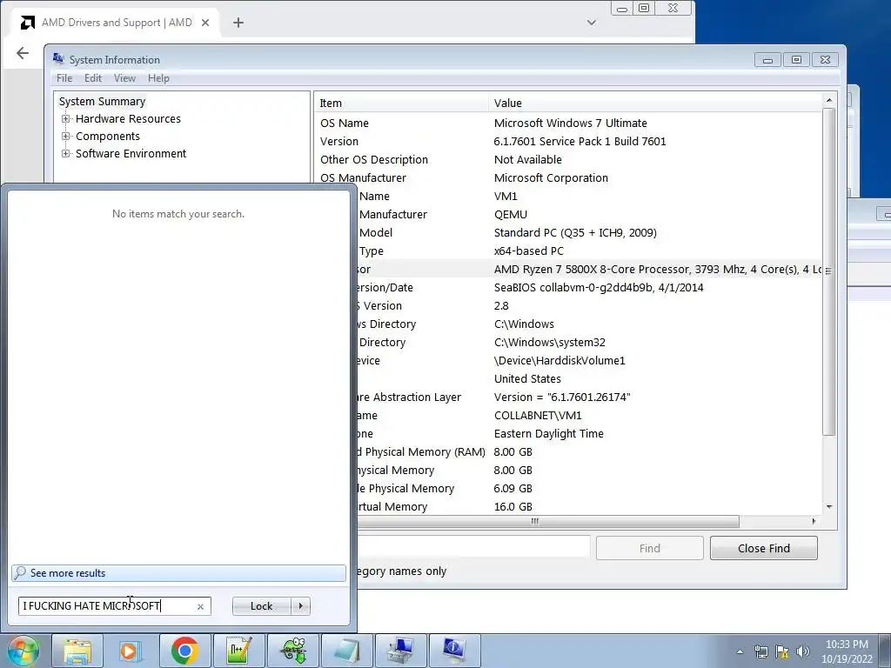Open the notepad taskbar icon
This screenshot has width=891, height=668.
tap(346, 651)
